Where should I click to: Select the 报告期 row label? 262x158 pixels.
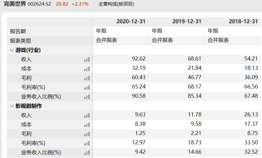[18, 31]
